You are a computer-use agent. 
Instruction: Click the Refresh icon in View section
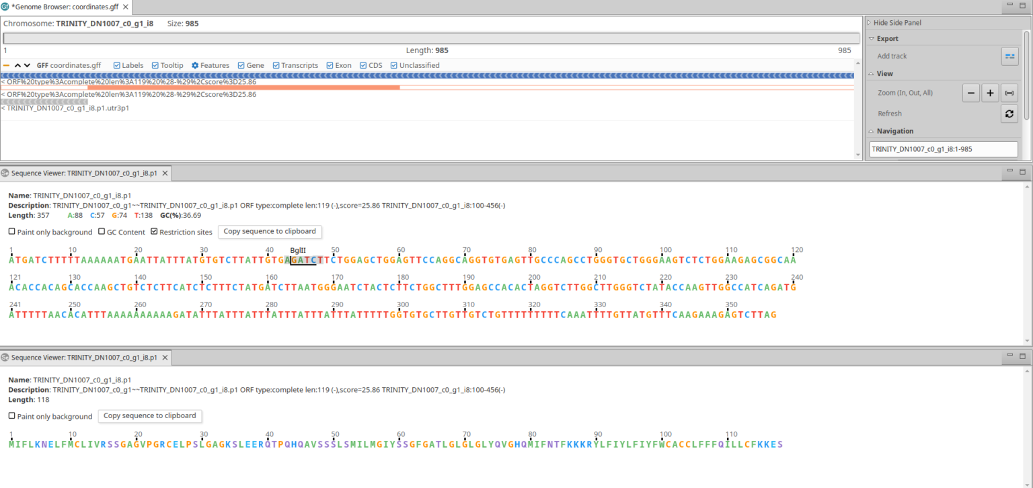(x=1009, y=113)
